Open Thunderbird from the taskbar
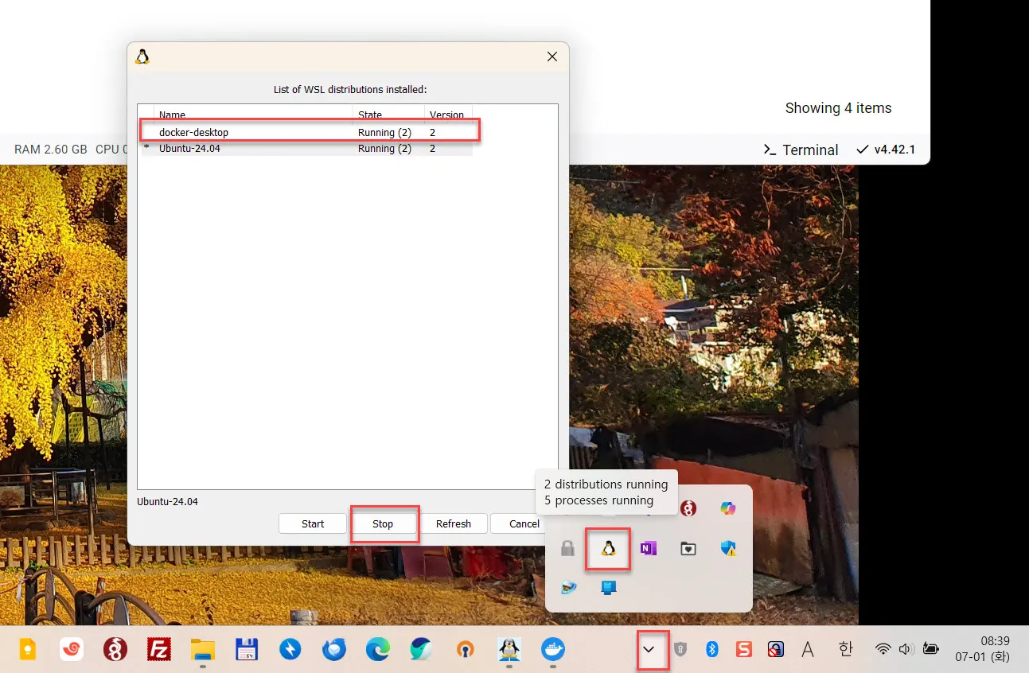 tap(333, 648)
